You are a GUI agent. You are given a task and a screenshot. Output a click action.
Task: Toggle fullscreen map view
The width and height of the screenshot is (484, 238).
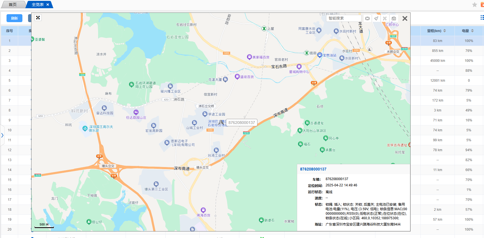(38, 18)
